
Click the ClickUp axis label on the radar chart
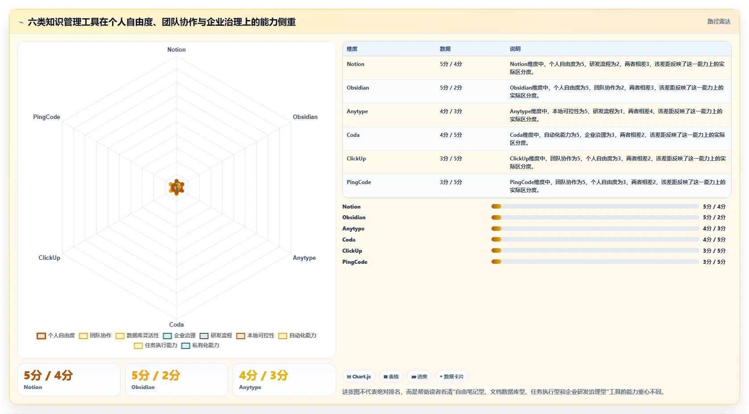point(49,258)
